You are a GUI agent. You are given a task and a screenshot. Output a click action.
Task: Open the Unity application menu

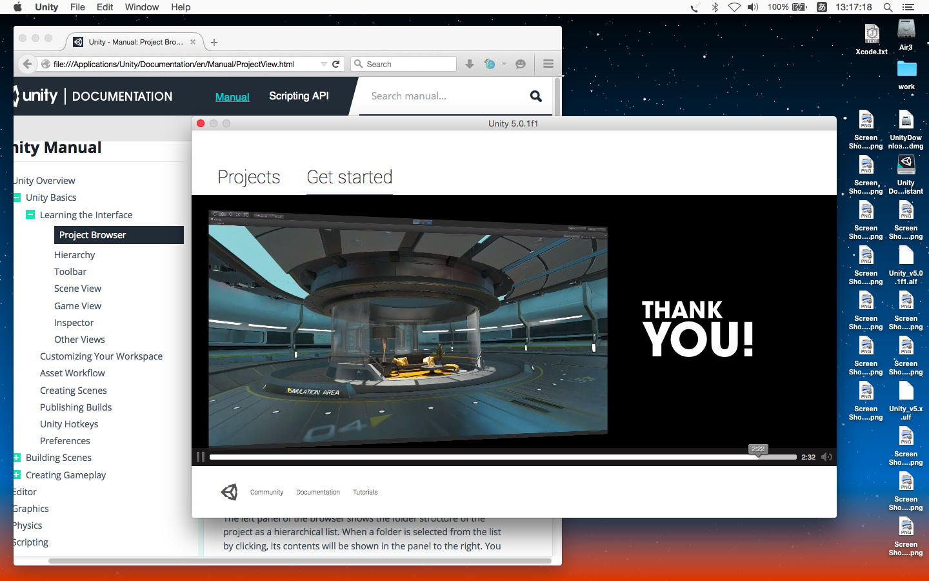[x=46, y=7]
